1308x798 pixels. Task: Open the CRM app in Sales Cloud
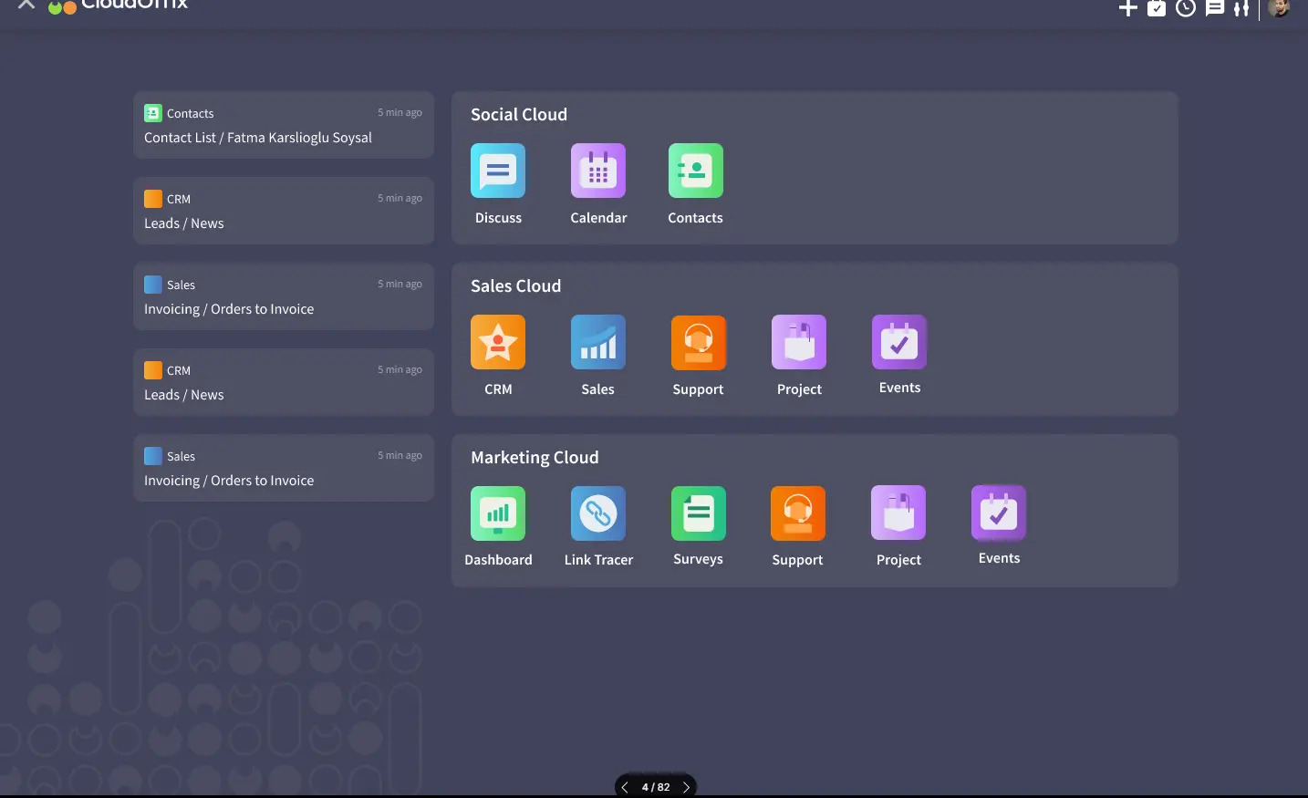tap(498, 343)
